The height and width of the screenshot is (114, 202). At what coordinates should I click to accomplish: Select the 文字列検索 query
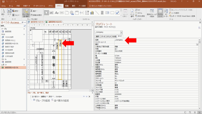click(x=9, y=56)
